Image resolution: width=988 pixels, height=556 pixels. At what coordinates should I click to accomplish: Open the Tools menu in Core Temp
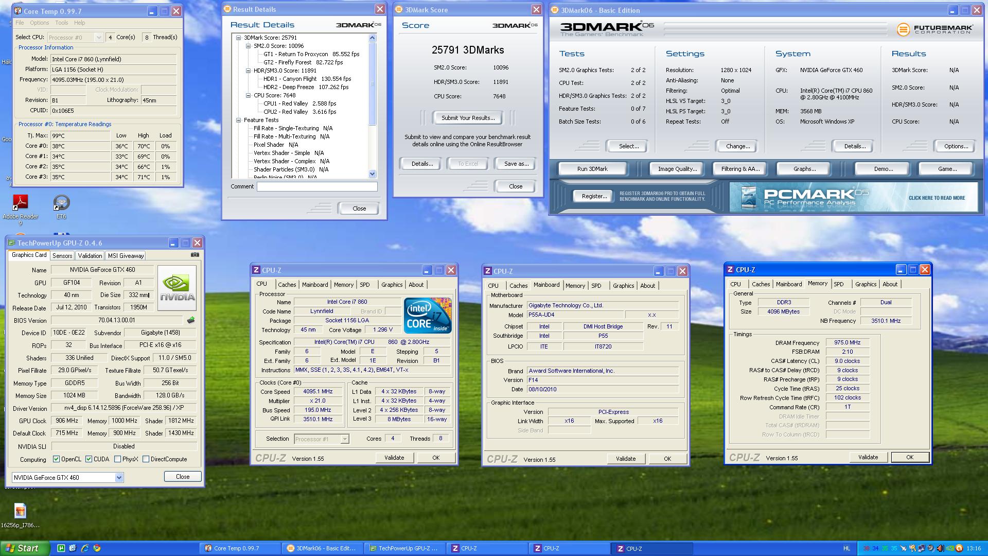click(62, 23)
